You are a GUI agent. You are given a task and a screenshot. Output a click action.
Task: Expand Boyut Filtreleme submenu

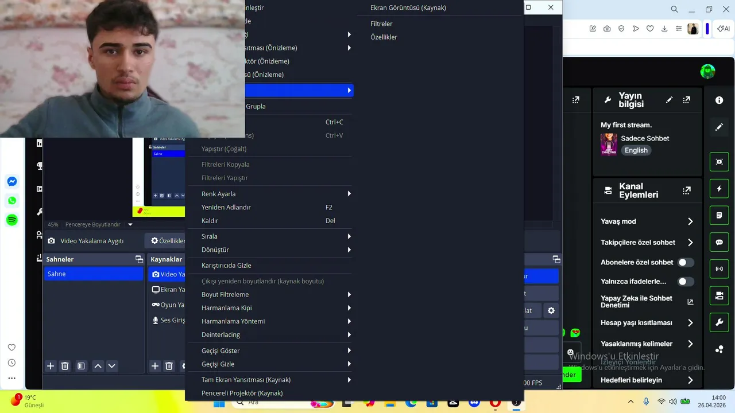[270, 294]
